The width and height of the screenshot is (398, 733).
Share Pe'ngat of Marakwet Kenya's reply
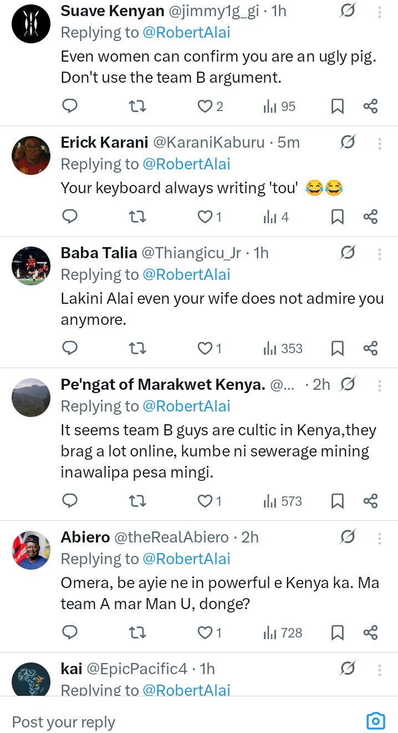[370, 501]
